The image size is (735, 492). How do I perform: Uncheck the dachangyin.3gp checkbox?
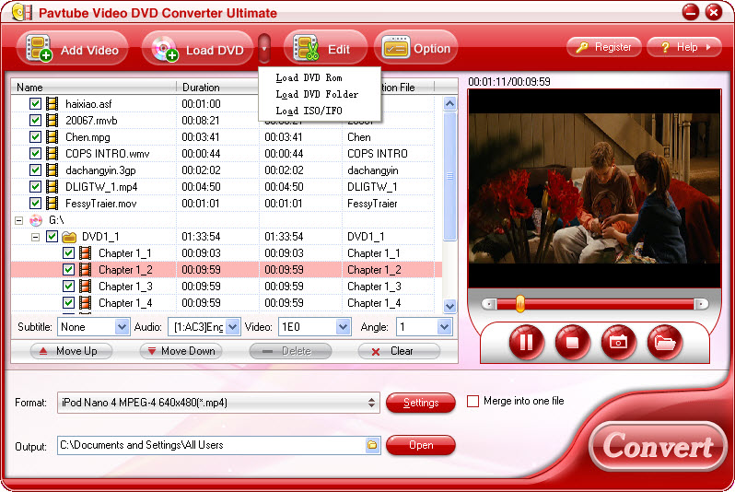35,170
